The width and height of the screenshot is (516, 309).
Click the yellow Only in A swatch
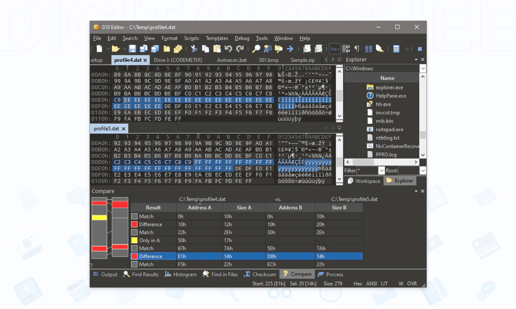click(135, 240)
